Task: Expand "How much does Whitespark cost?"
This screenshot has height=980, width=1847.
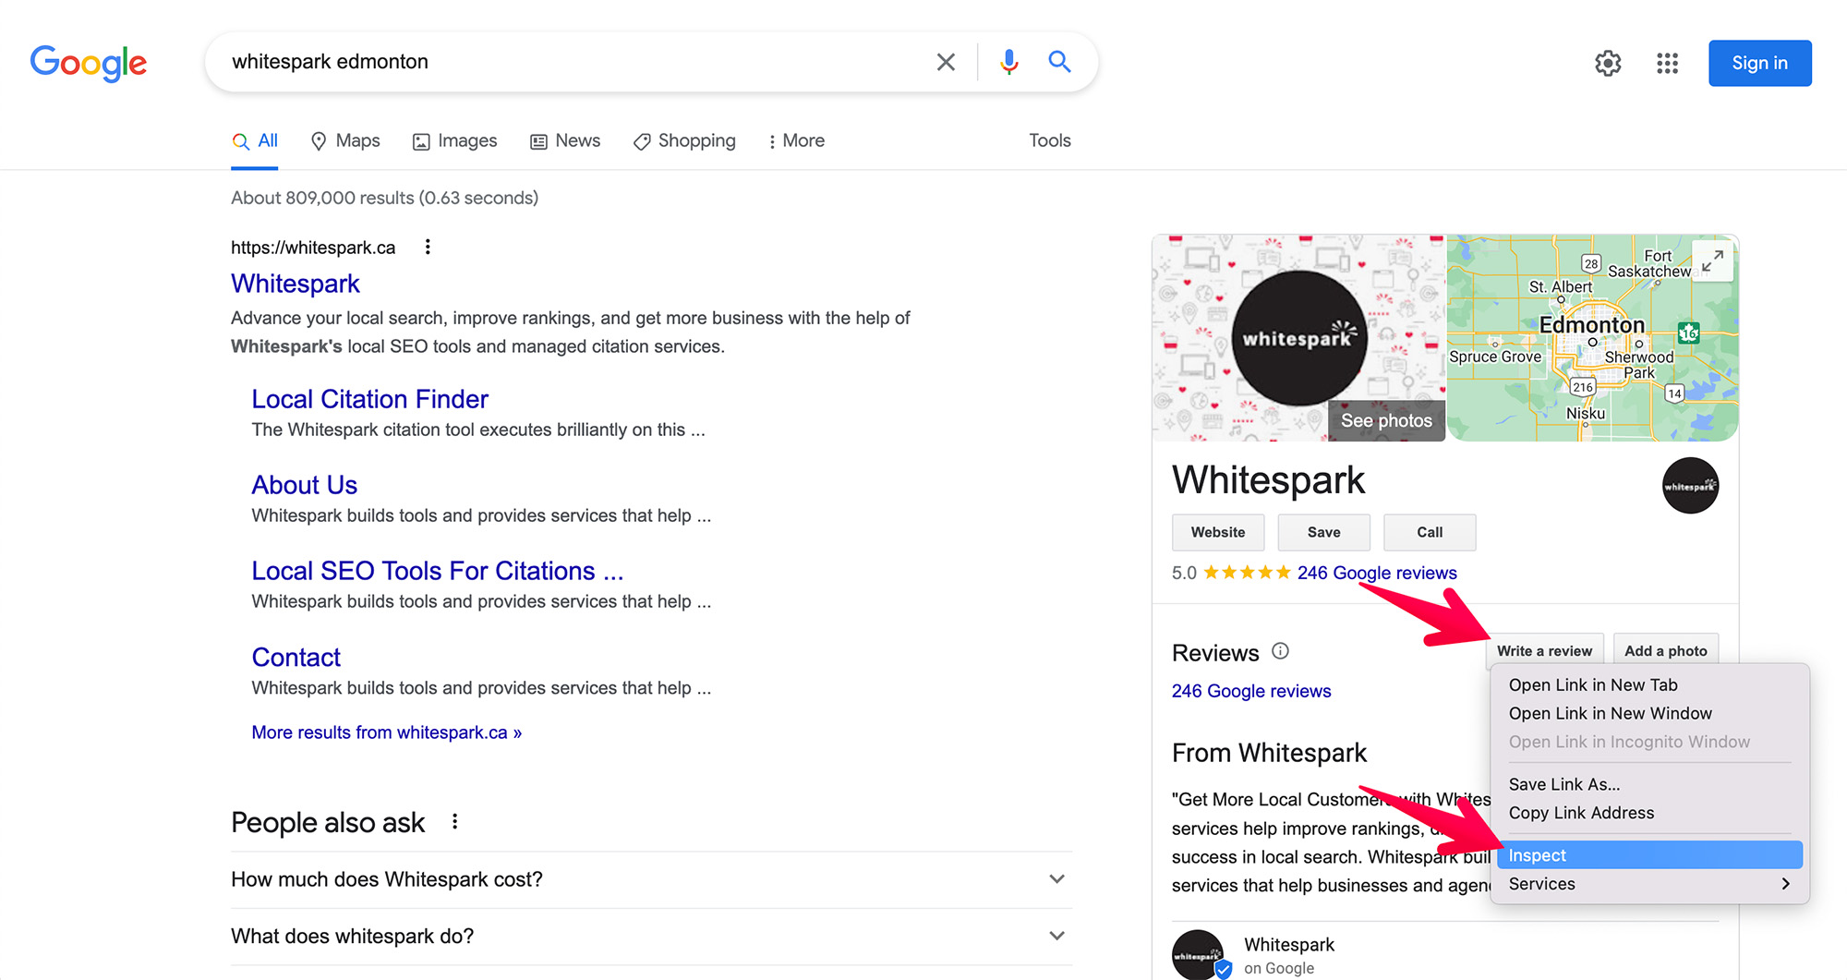Action: pyautogui.click(x=1056, y=879)
